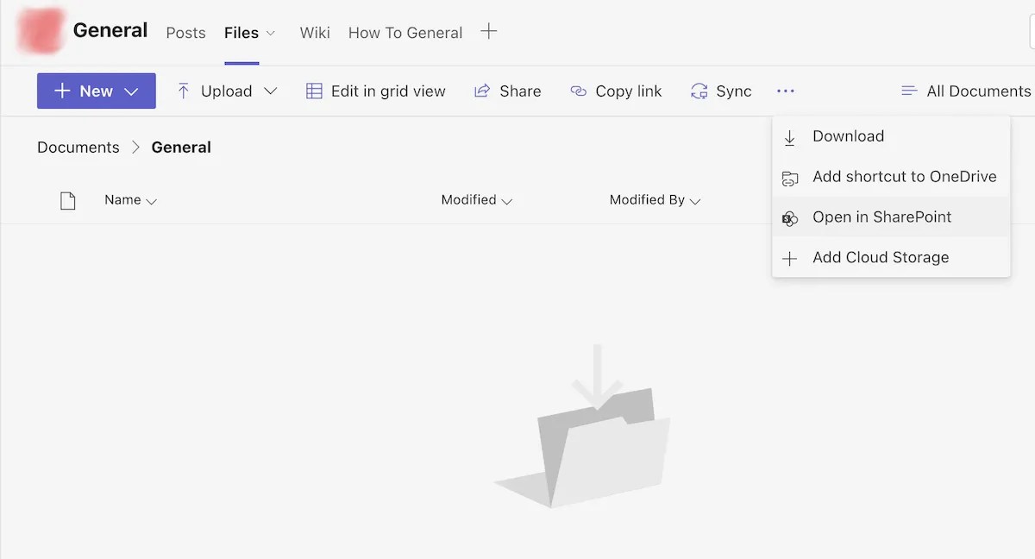Open the New button dropdown chevron
Screen dimensions: 1035x559
coord(130,90)
